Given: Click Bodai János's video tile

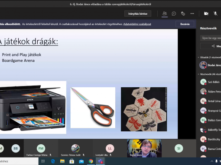Looking at the screenshot, I should tap(144, 148).
